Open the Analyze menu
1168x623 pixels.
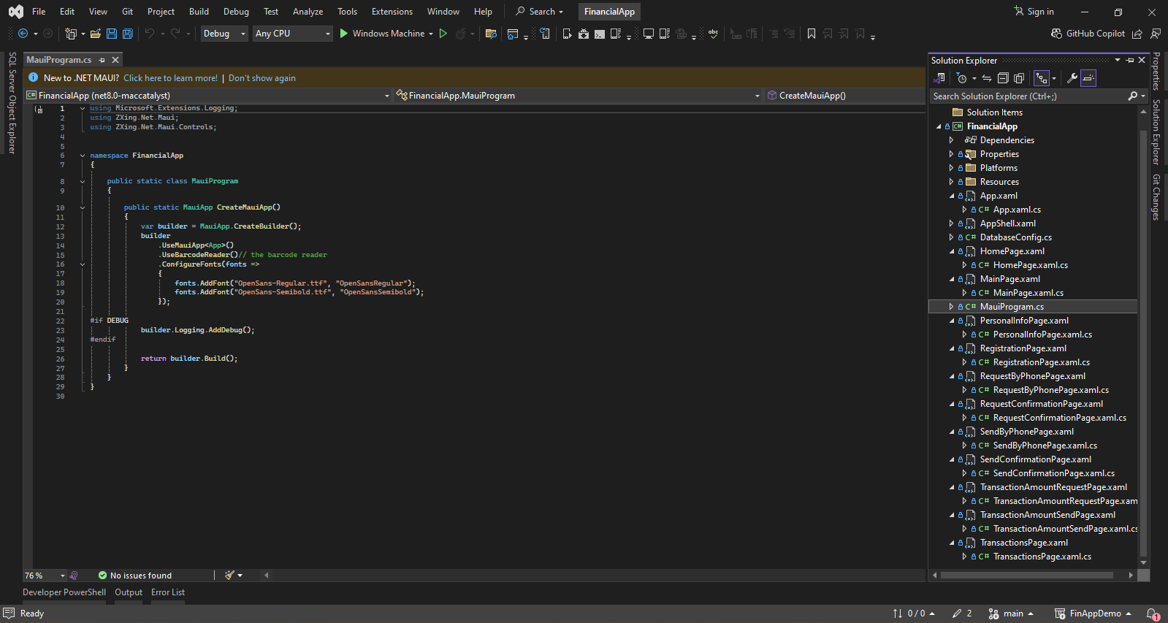[x=308, y=12]
